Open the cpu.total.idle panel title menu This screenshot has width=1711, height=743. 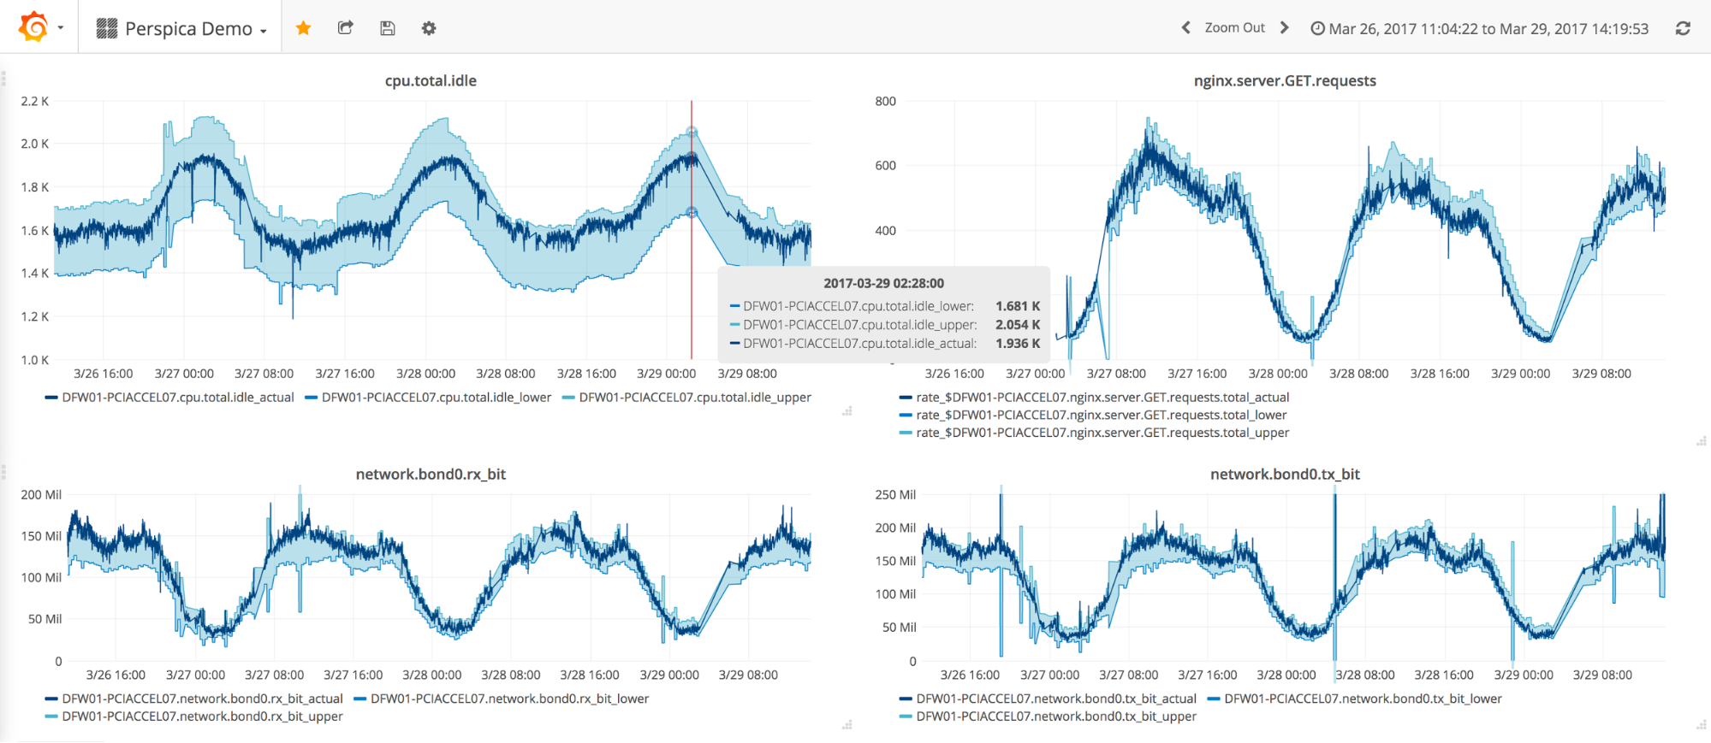click(431, 80)
